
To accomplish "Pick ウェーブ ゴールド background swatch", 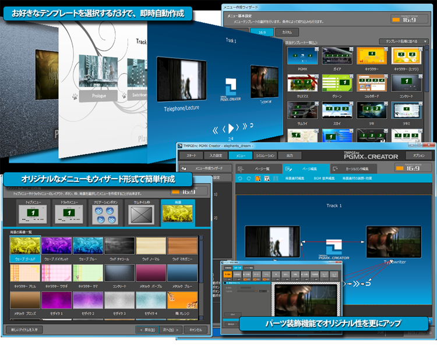I will (25, 249).
